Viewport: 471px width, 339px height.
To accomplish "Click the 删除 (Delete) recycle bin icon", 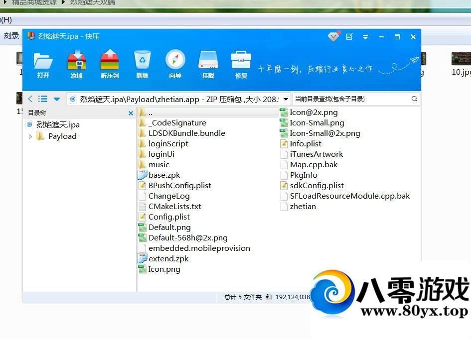I will click(143, 64).
